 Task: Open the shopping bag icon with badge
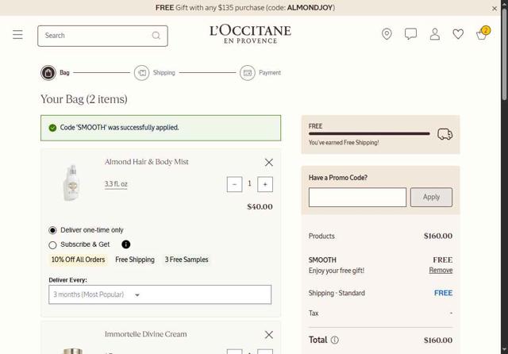483,33
